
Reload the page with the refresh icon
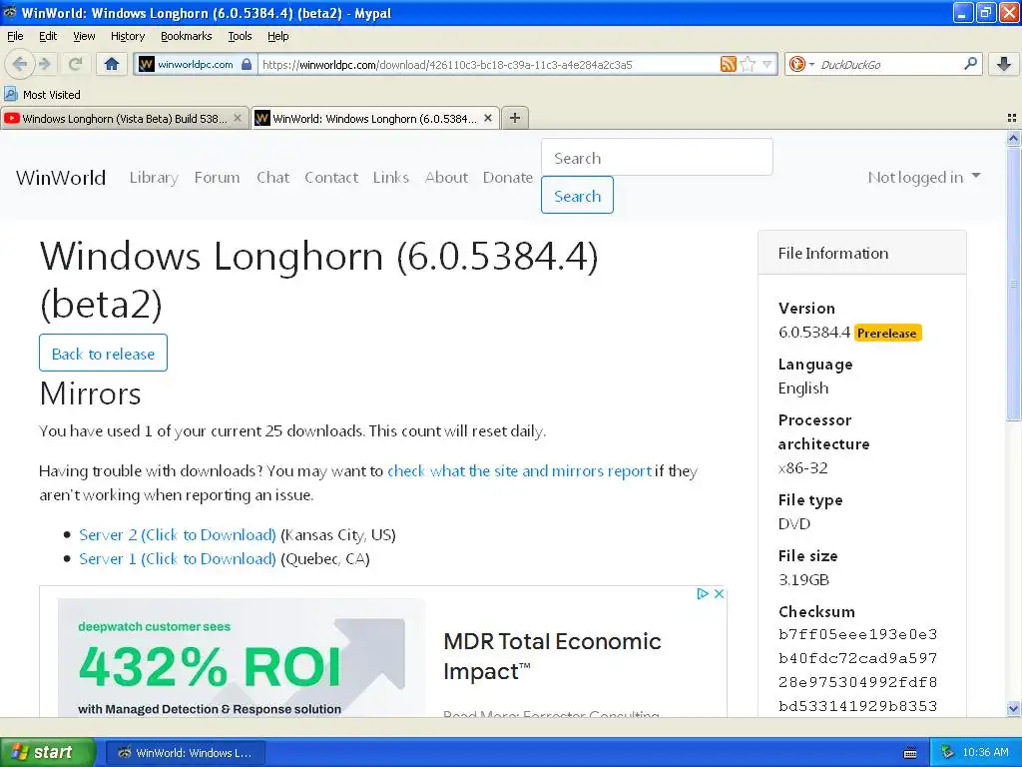(76, 64)
